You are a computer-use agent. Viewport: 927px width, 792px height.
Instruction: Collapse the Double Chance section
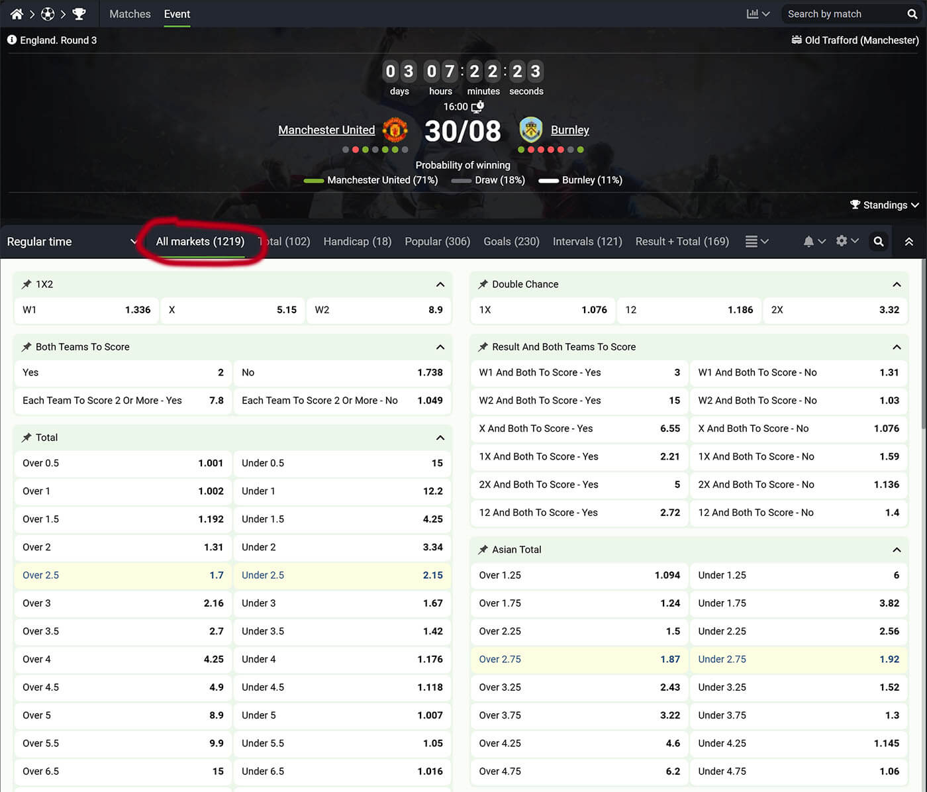(897, 284)
